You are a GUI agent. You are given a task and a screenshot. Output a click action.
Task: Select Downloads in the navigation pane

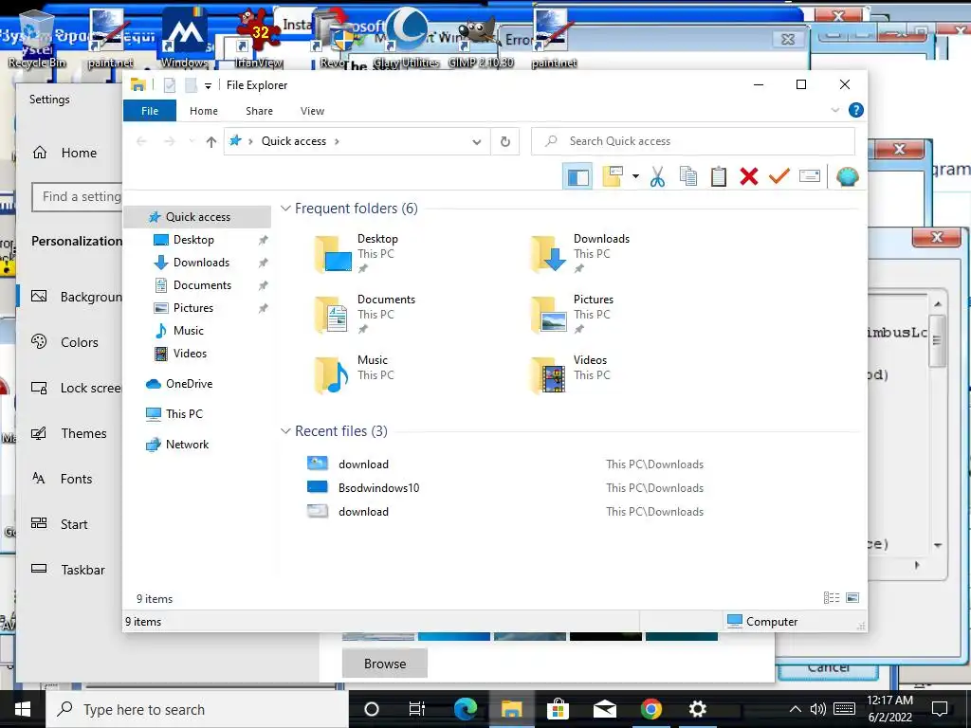coord(201,263)
